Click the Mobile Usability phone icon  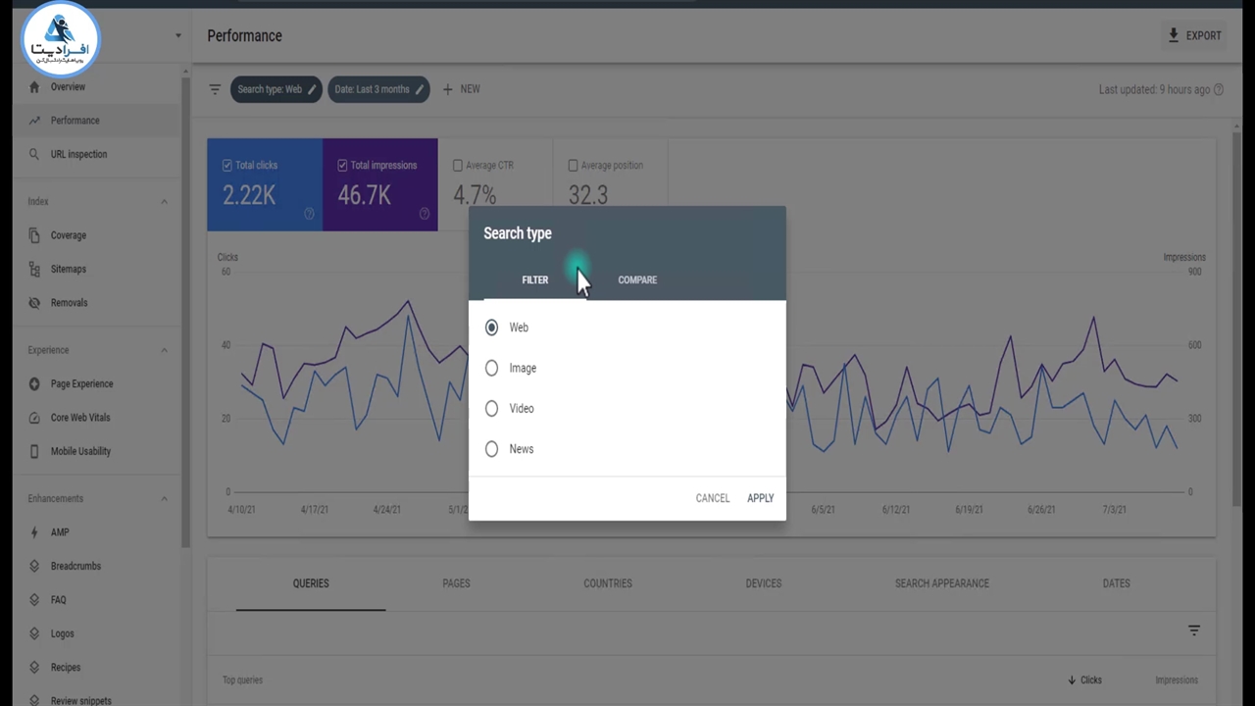pyautogui.click(x=34, y=451)
